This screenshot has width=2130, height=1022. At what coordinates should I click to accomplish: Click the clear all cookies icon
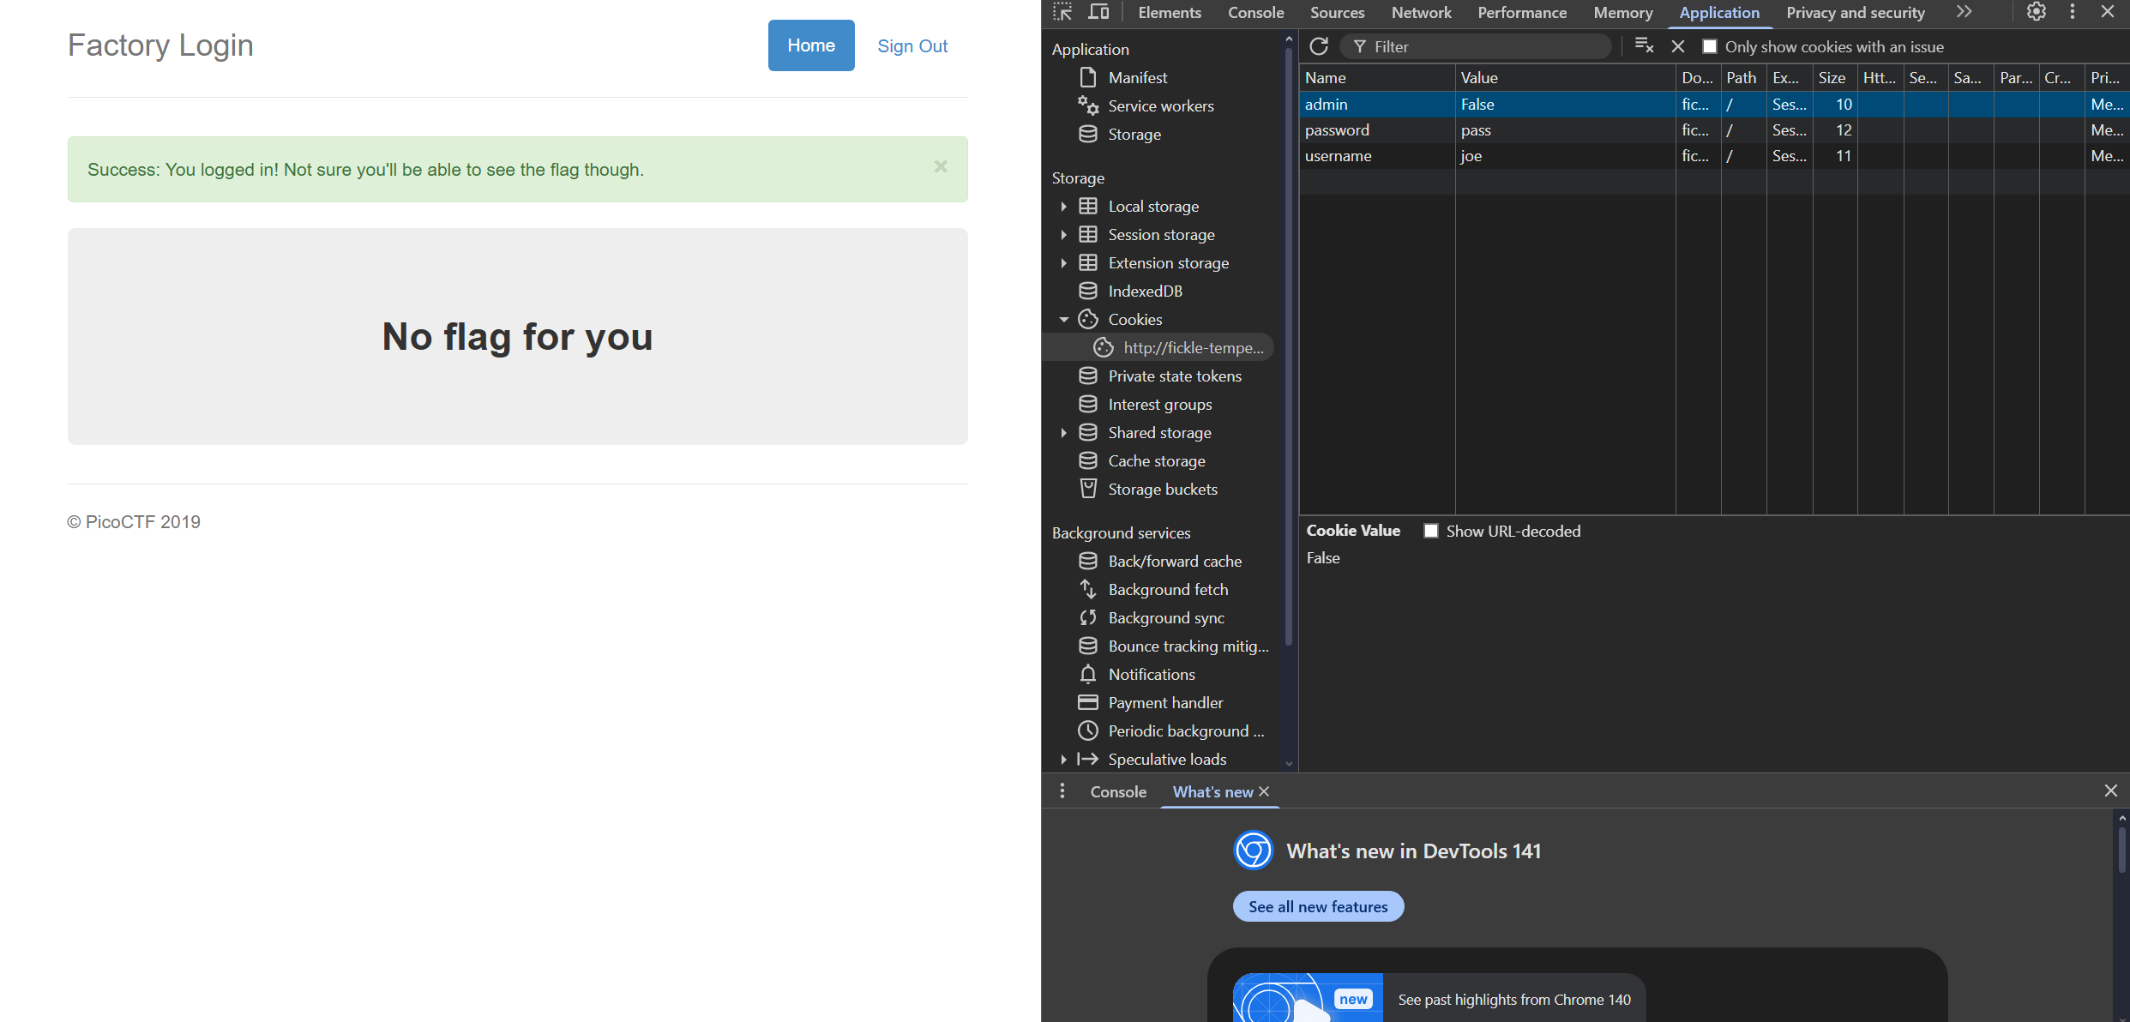(1644, 46)
